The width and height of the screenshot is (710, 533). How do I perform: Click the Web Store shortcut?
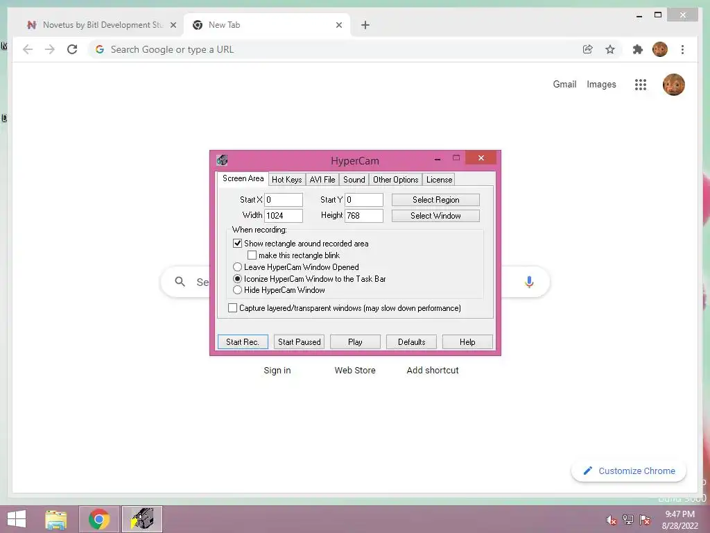[355, 371]
